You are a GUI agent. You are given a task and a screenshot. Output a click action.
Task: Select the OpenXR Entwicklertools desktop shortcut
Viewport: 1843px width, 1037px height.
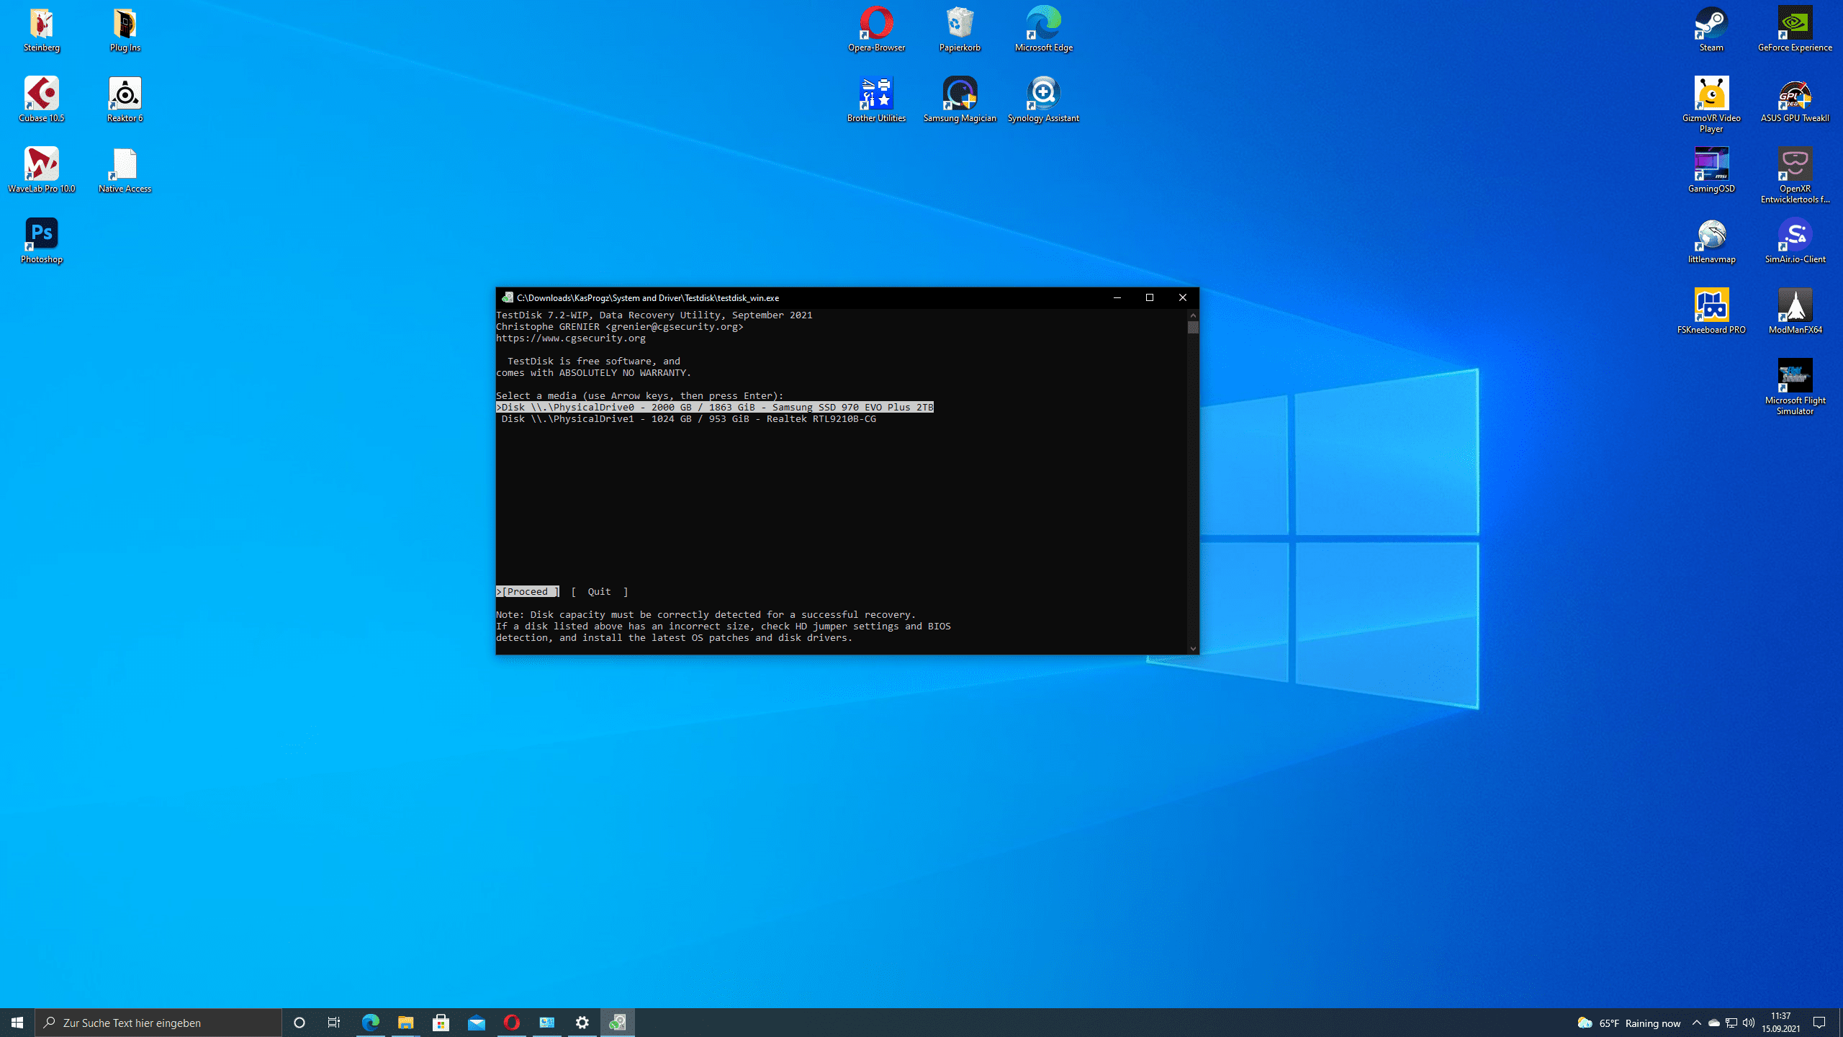click(1795, 176)
